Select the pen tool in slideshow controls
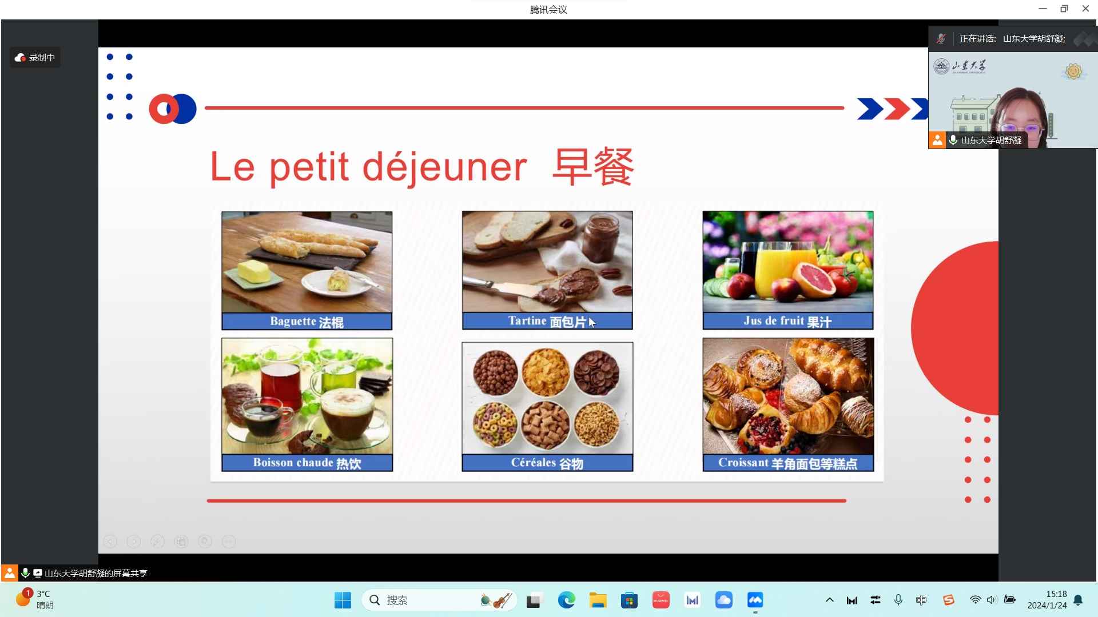Viewport: 1098px width, 617px height. 157,542
